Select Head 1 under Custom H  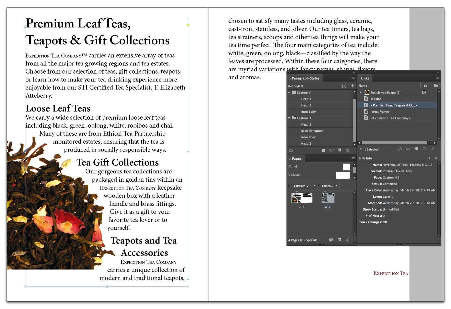(320, 124)
